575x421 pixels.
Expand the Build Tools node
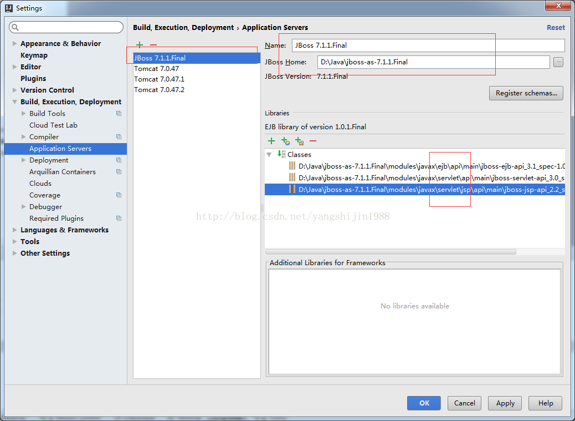pyautogui.click(x=23, y=113)
